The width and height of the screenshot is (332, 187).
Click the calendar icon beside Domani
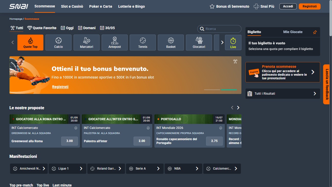(x=80, y=28)
